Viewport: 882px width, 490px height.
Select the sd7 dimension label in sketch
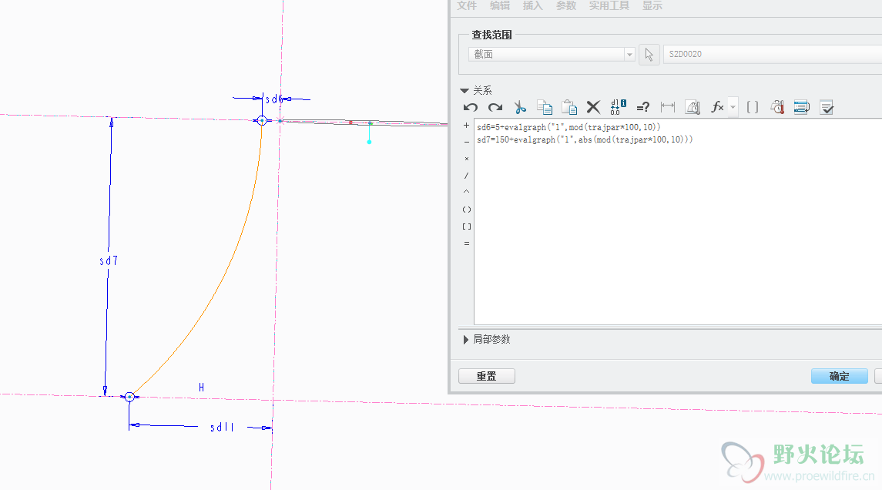[109, 260]
